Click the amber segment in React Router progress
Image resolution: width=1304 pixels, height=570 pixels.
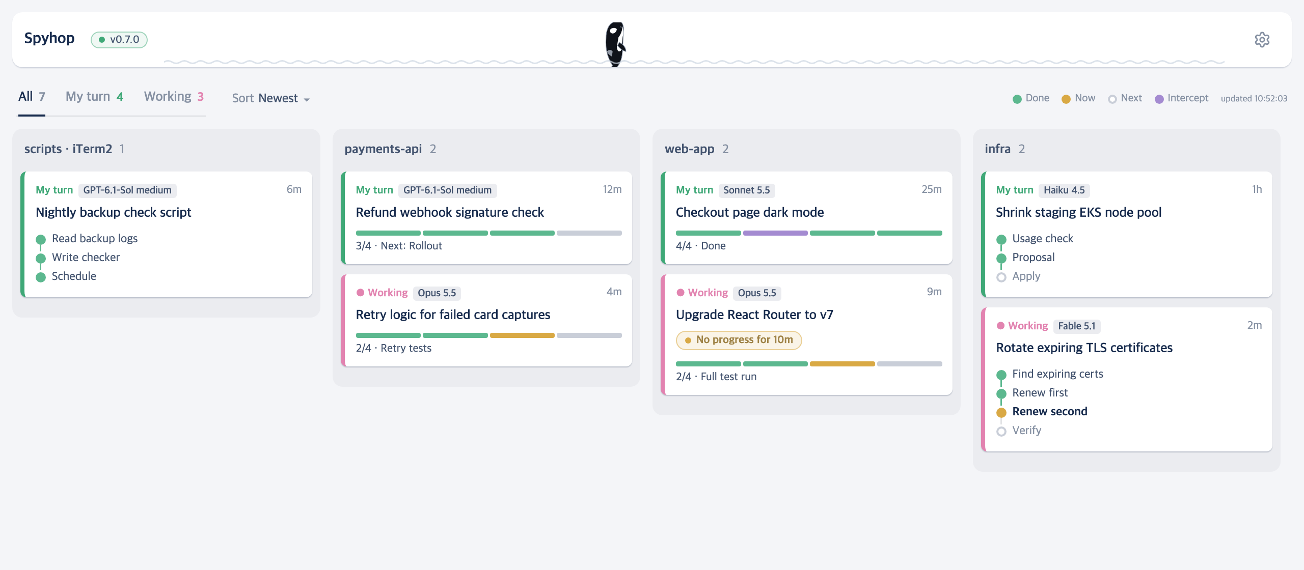tap(843, 364)
